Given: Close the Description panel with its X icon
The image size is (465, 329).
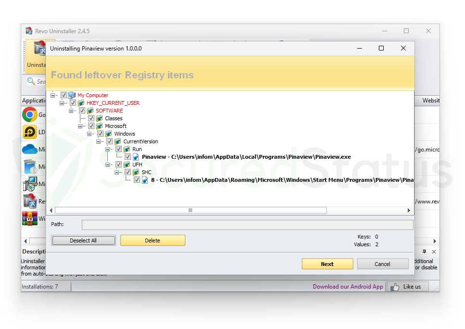Looking at the screenshot, I should pos(434,252).
